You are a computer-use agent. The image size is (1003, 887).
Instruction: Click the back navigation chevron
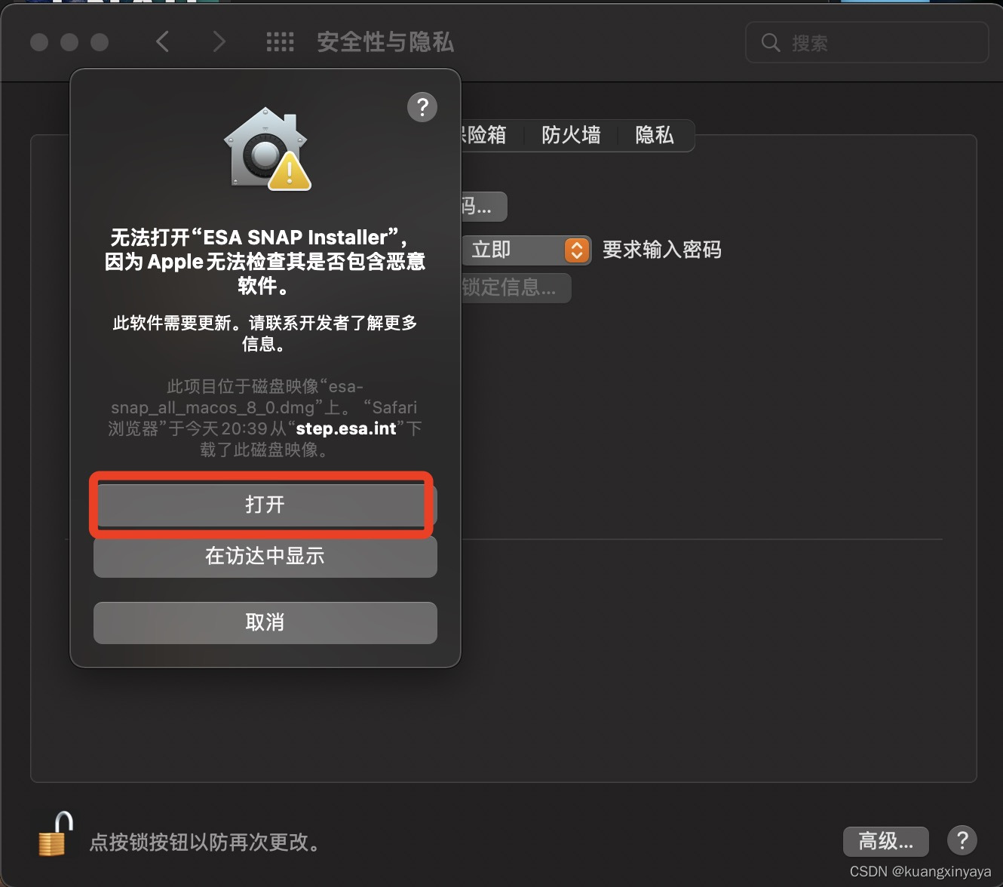point(162,41)
